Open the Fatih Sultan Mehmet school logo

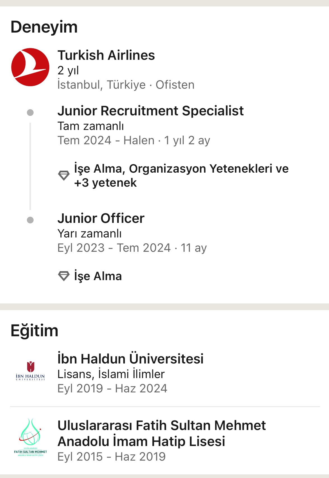[30, 437]
